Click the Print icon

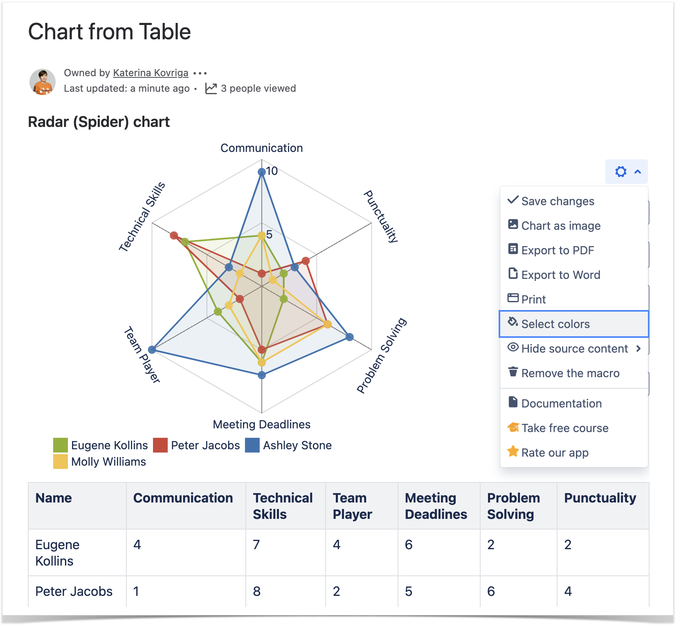pyautogui.click(x=513, y=298)
